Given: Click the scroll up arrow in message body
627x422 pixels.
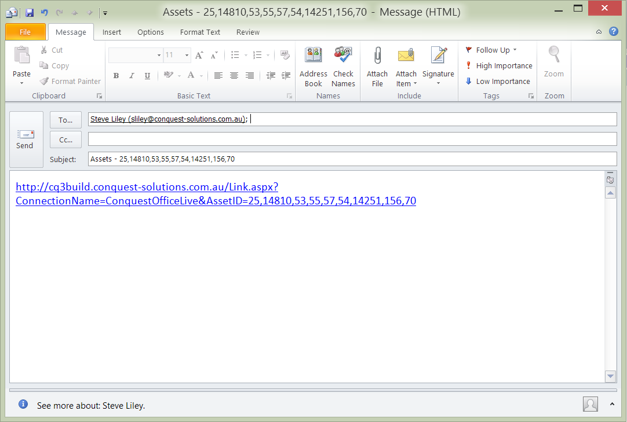Looking at the screenshot, I should click(x=611, y=193).
